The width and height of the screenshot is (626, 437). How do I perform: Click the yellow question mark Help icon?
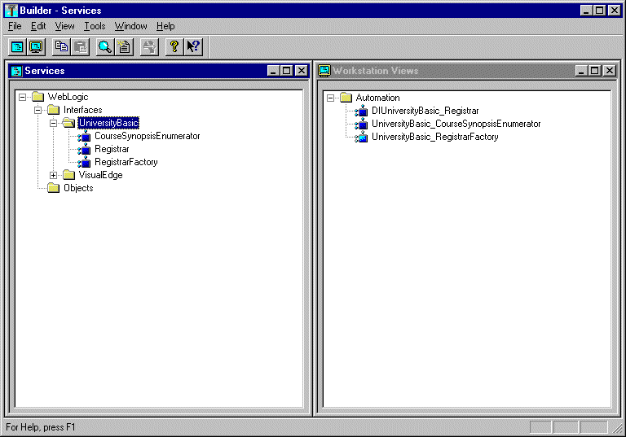click(x=174, y=47)
